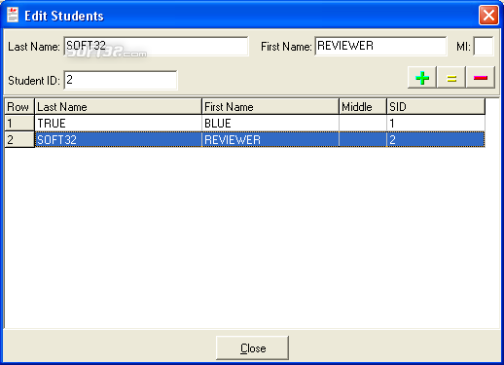
Task: Click into the MI input field
Action: [484, 46]
